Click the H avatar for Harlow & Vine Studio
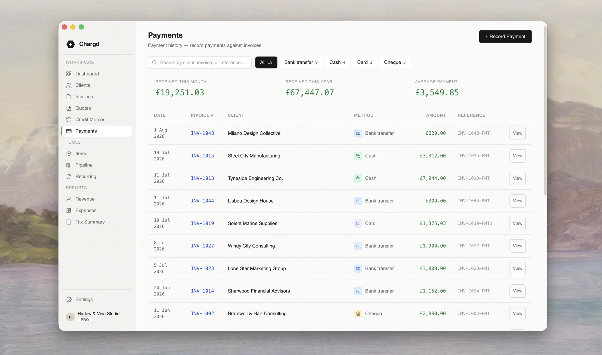602x355 pixels. point(70,317)
